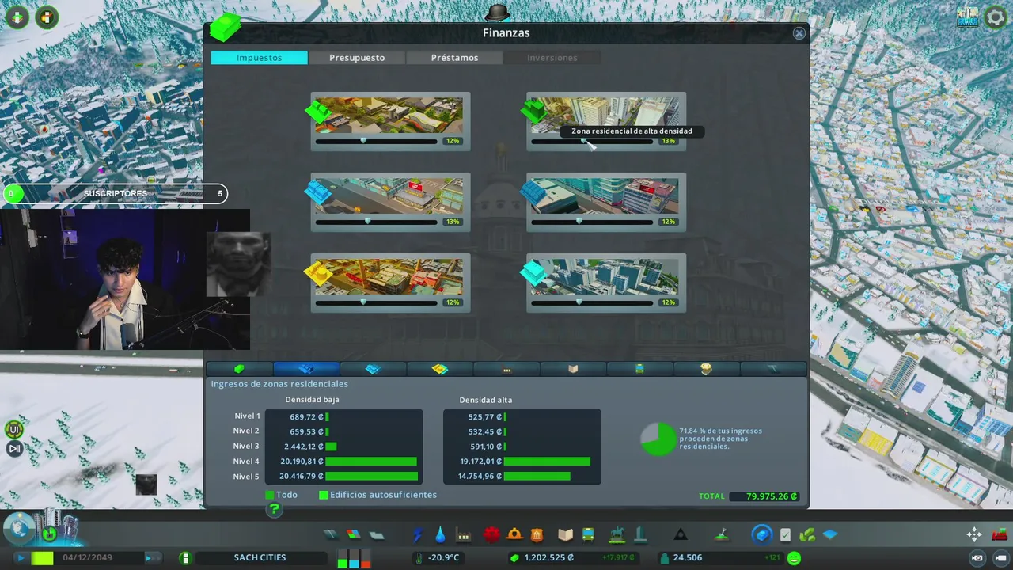This screenshot has width=1013, height=570.
Task: Switch to the Impuestos tab
Action: [x=259, y=58]
